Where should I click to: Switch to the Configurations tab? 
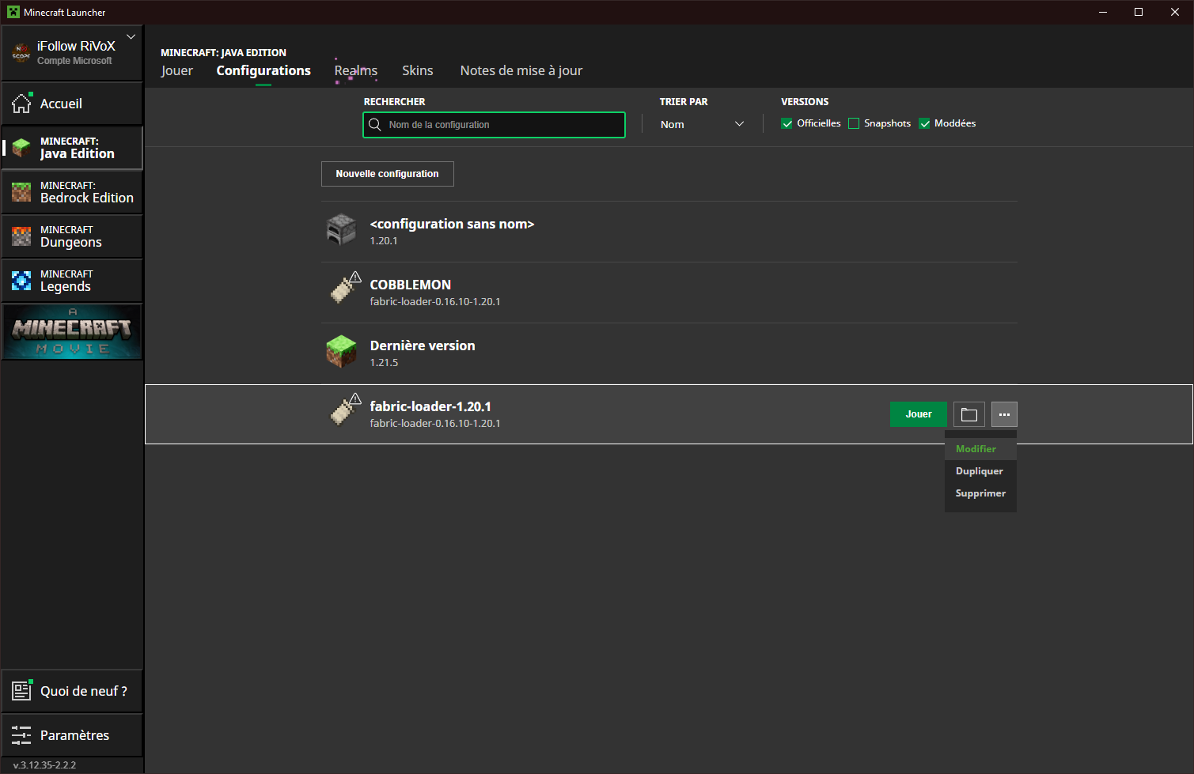[263, 70]
